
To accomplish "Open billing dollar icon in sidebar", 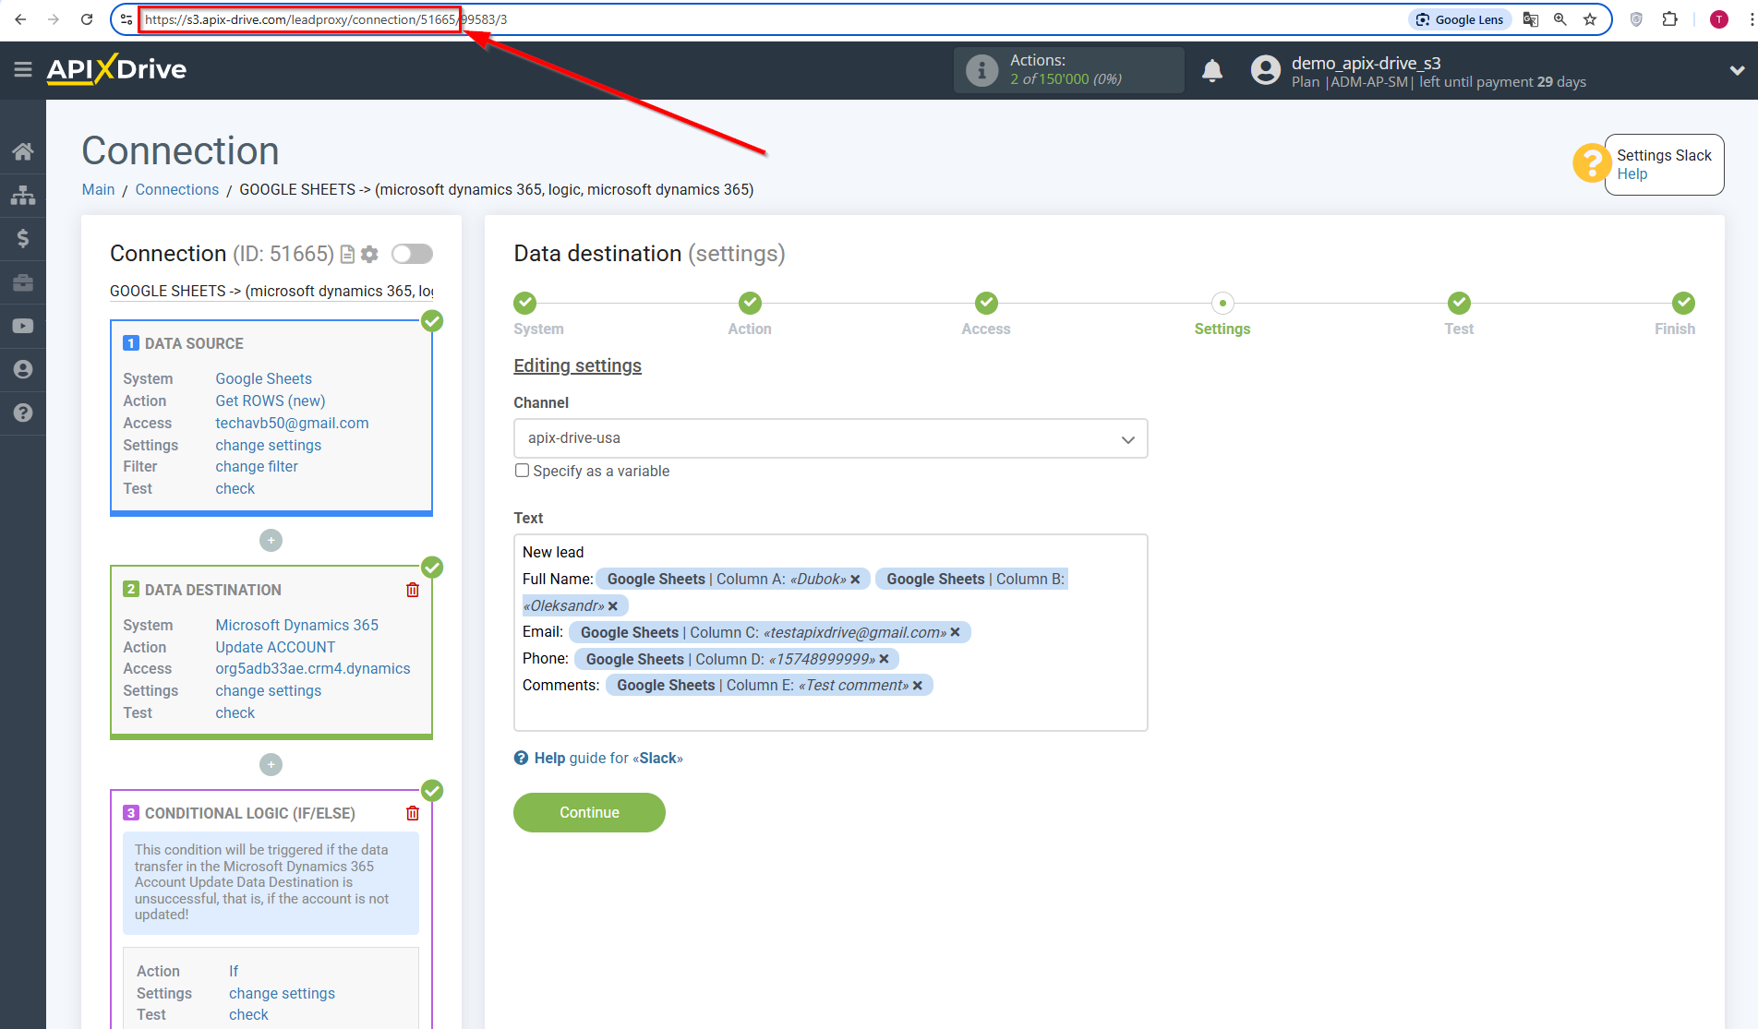I will [23, 238].
